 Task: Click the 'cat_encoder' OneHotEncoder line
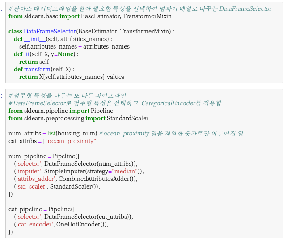(x=61, y=224)
